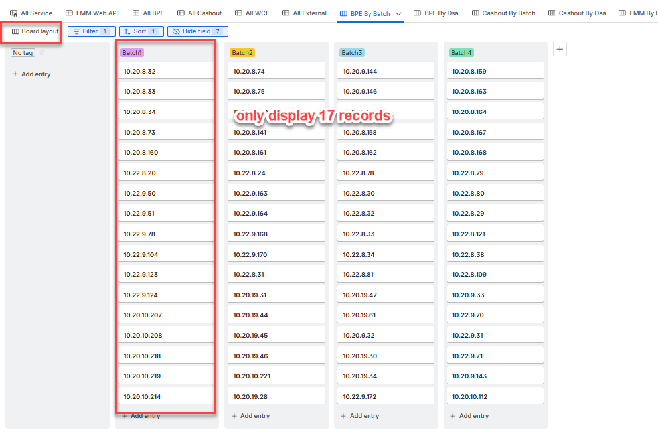Viewport: 658px width, 446px height.
Task: Click the Batch2 yellow tag
Action: 242,53
